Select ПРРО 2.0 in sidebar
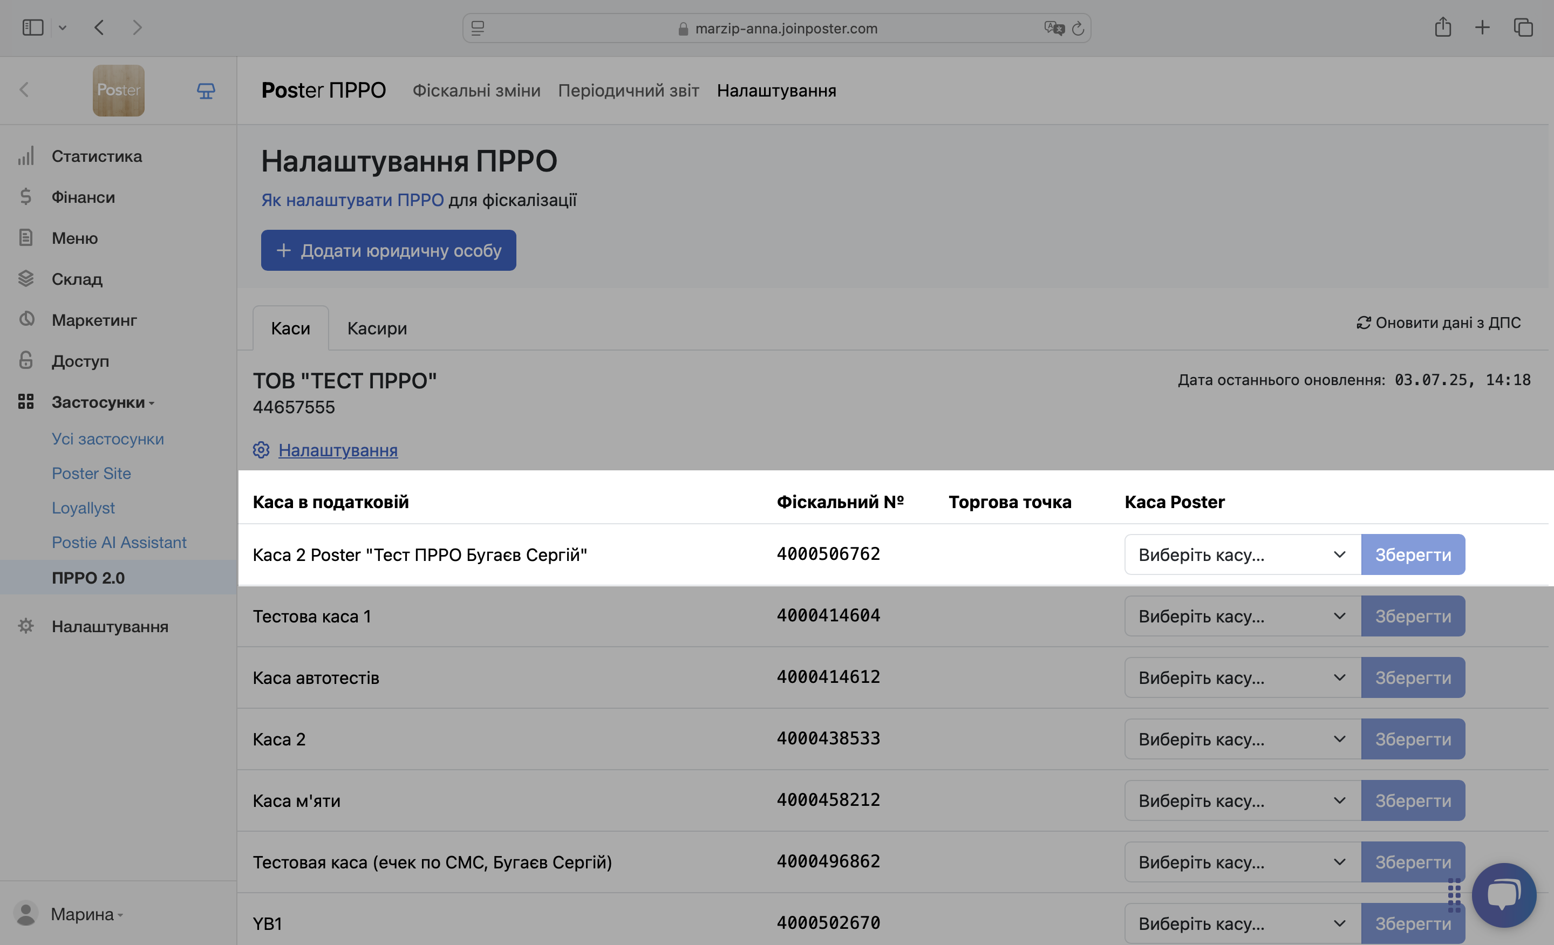1554x945 pixels. (x=88, y=578)
